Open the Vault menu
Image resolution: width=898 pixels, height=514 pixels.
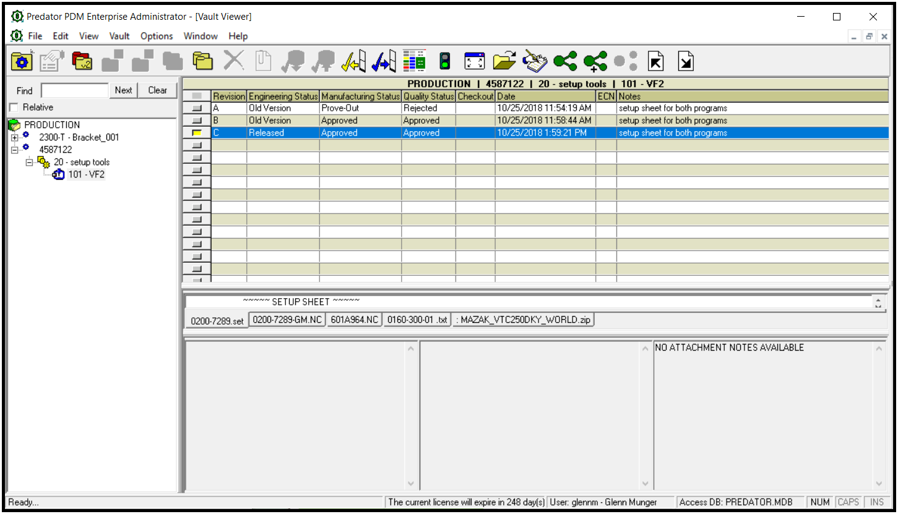coord(119,36)
